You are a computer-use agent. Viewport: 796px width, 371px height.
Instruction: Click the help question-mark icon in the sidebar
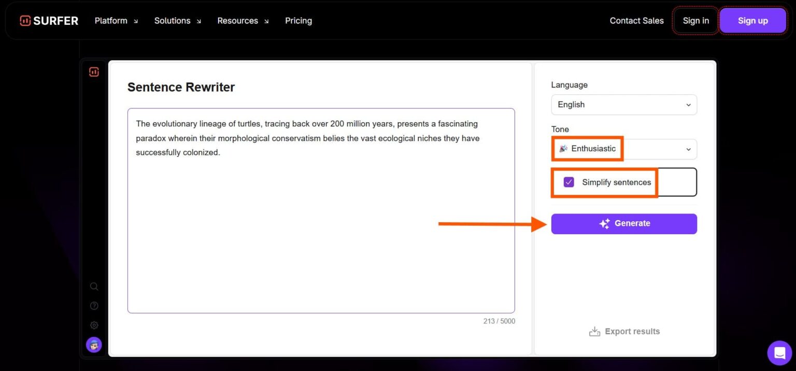[94, 305]
